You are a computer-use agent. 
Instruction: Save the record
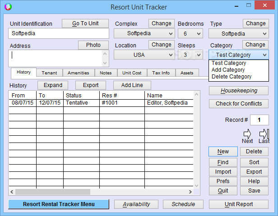pos(254,191)
